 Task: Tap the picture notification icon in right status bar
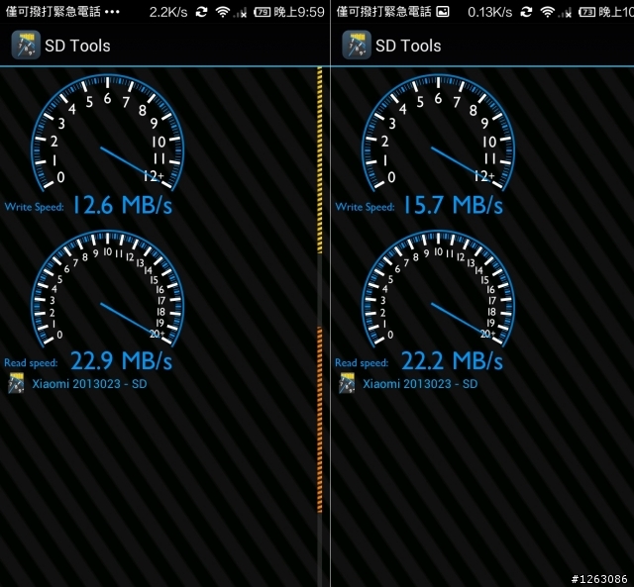coord(443,12)
